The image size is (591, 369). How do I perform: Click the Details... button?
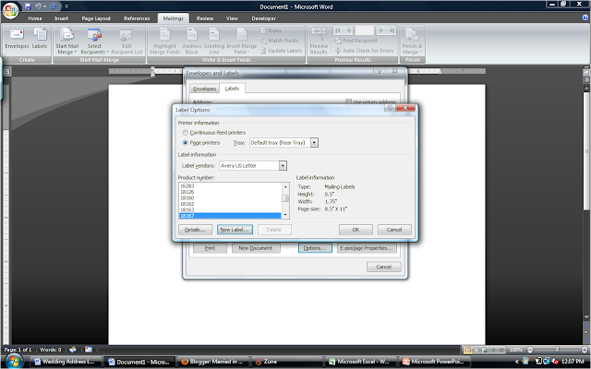(x=195, y=230)
